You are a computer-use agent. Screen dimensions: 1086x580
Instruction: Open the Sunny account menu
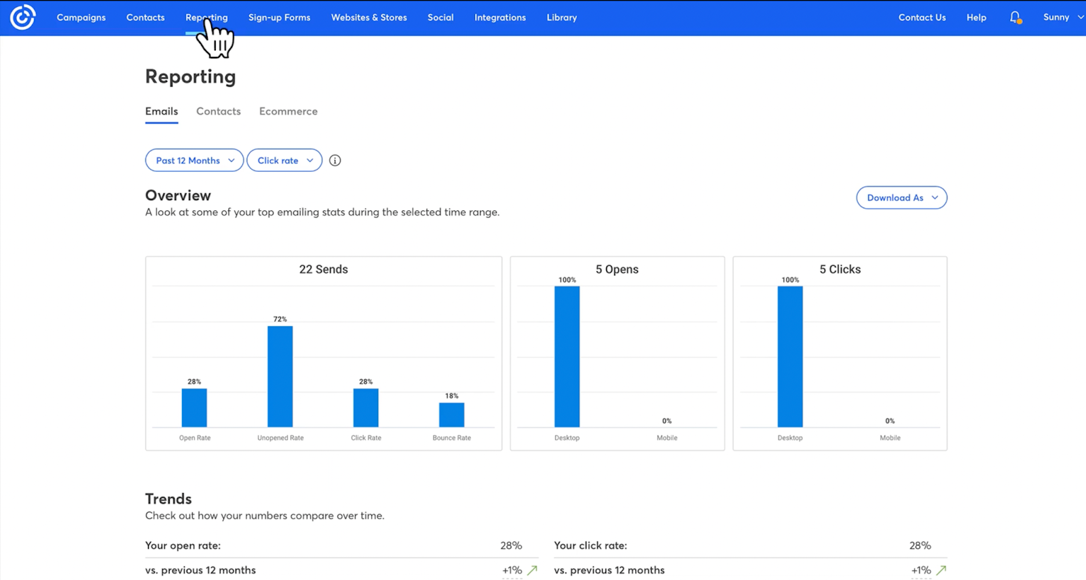[x=1063, y=18]
